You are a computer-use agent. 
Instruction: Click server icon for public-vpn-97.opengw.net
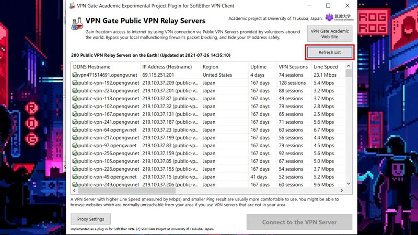pyautogui.click(x=75, y=146)
